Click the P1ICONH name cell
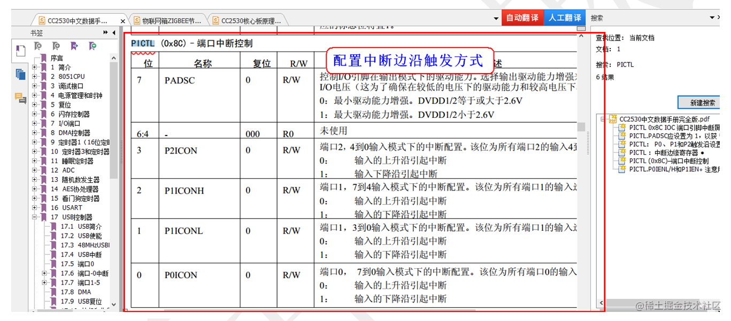Screen dimensions: 731x321 (x=184, y=190)
